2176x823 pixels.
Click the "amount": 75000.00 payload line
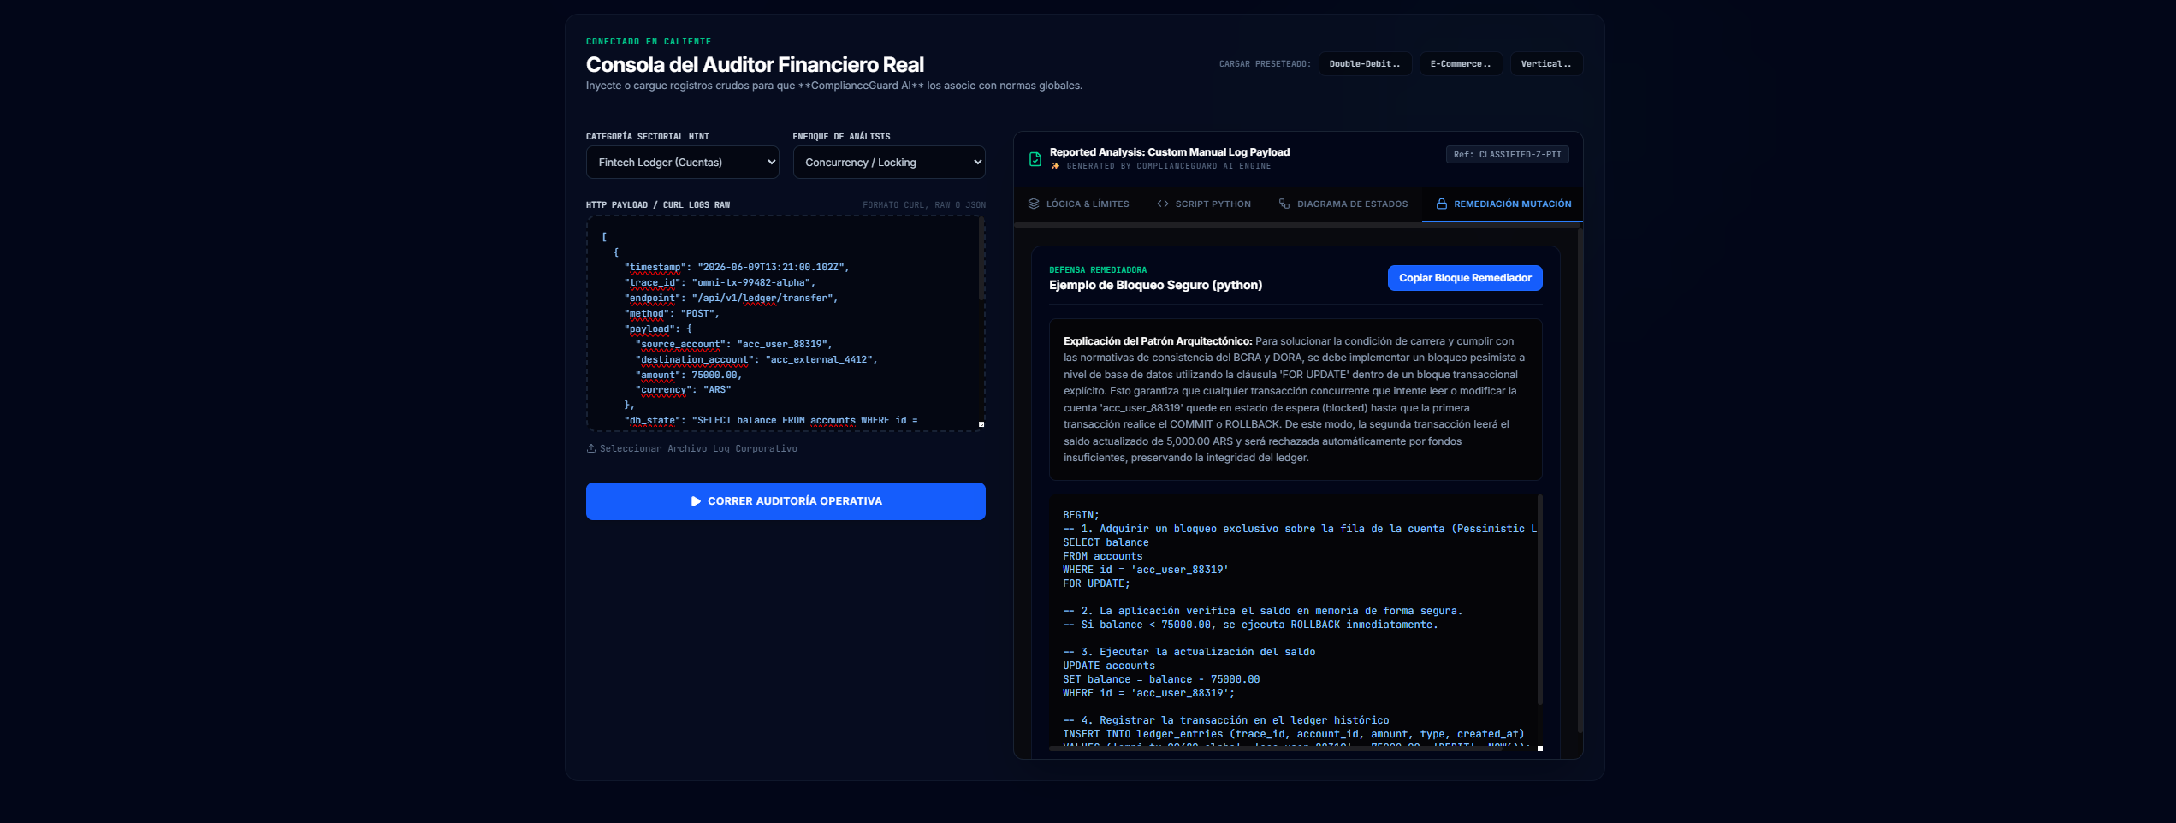click(689, 375)
